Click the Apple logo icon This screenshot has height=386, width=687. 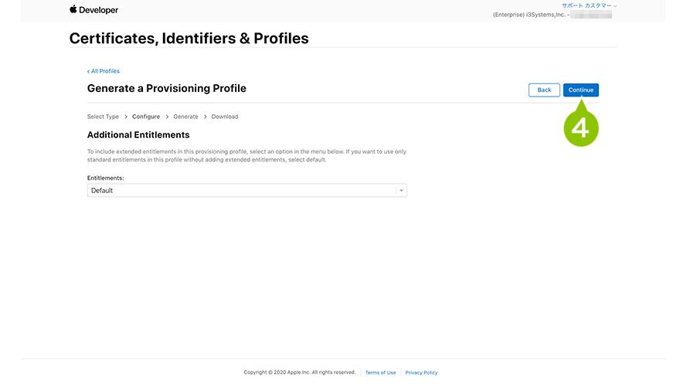(73, 9)
